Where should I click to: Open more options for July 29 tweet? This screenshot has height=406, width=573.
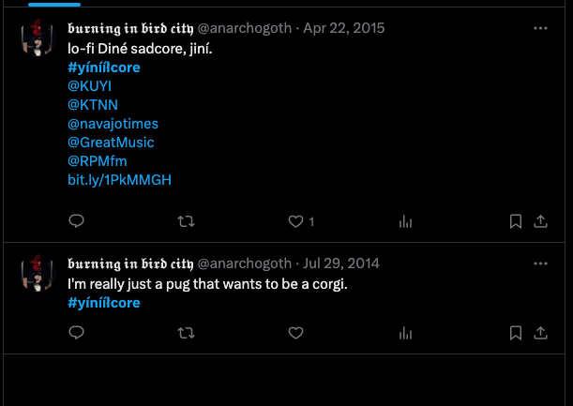point(540,263)
